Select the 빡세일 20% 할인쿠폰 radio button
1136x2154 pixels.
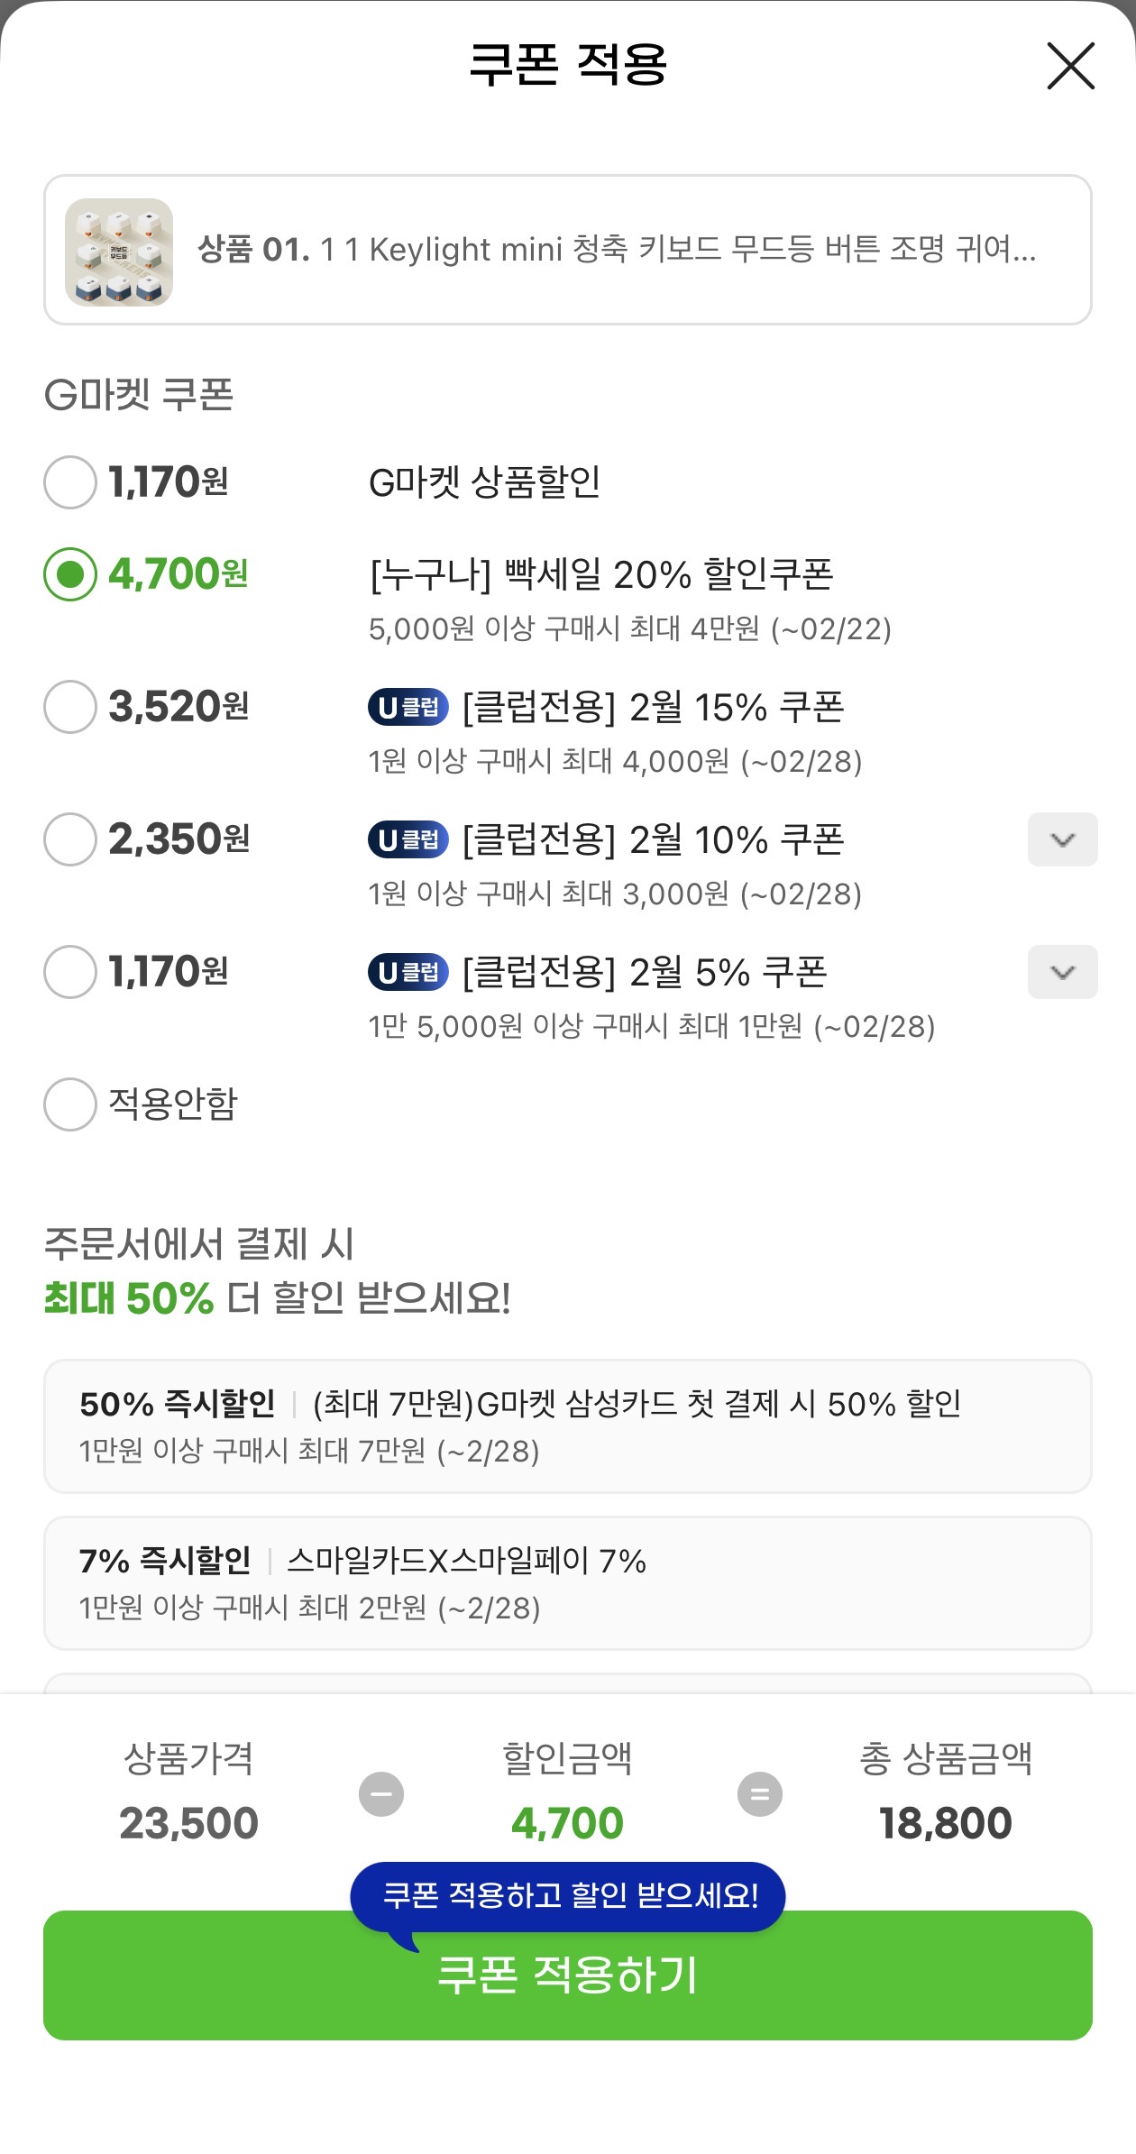70,574
